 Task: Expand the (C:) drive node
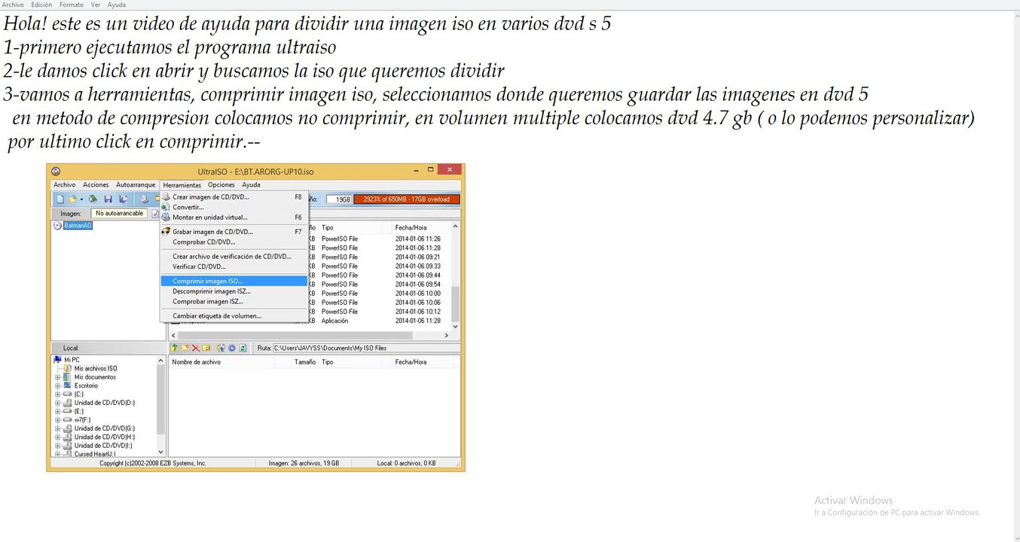[57, 394]
